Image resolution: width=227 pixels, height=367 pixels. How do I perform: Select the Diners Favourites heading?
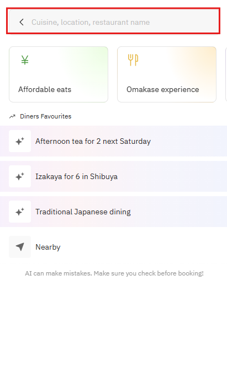tap(45, 116)
